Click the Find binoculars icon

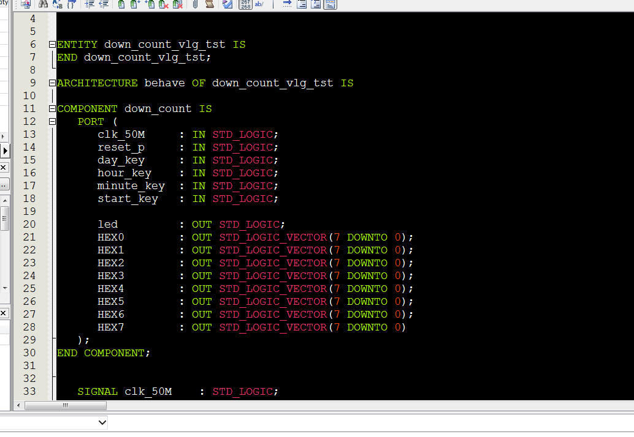click(43, 4)
